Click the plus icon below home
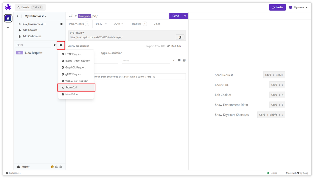Viewport: 314px width, 178px height. pyautogui.click(x=8, y=27)
